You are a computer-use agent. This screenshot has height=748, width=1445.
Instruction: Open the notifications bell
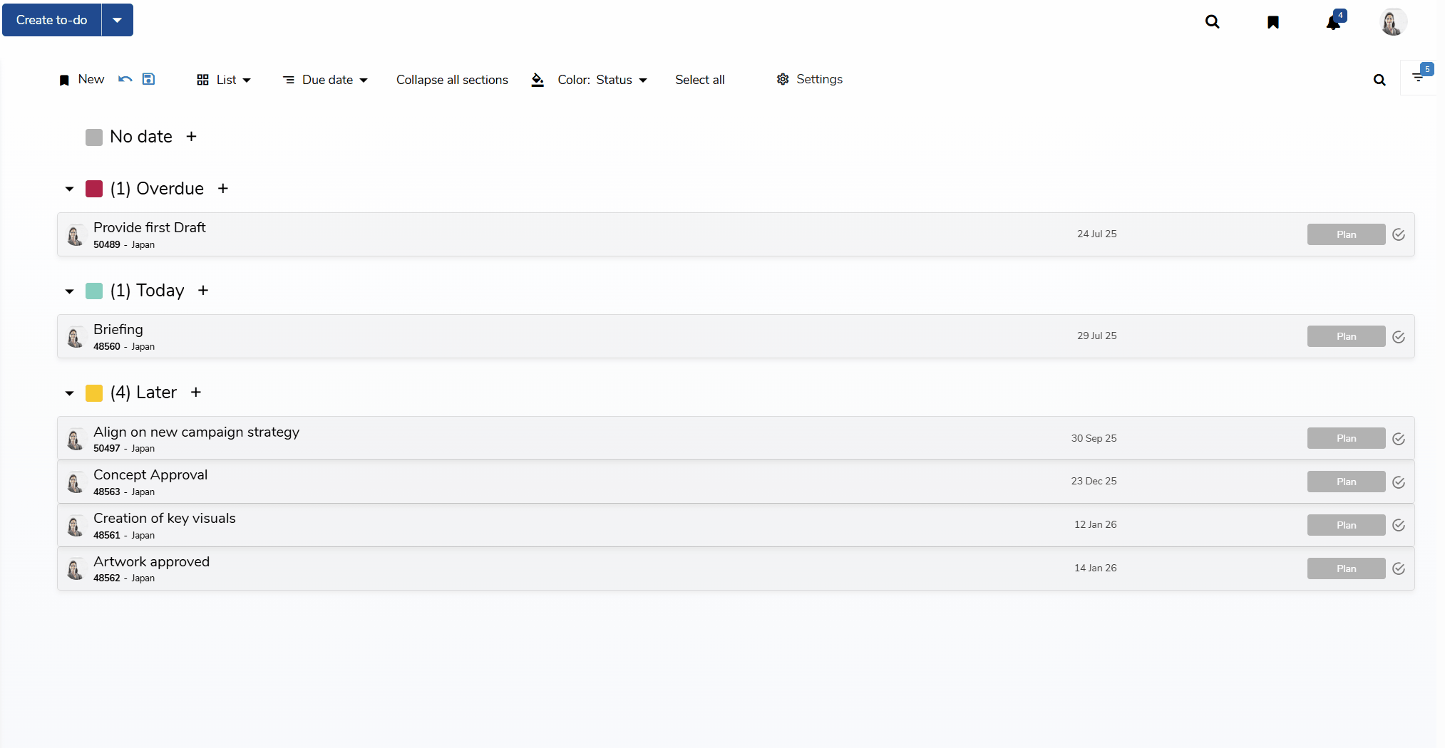(1332, 22)
